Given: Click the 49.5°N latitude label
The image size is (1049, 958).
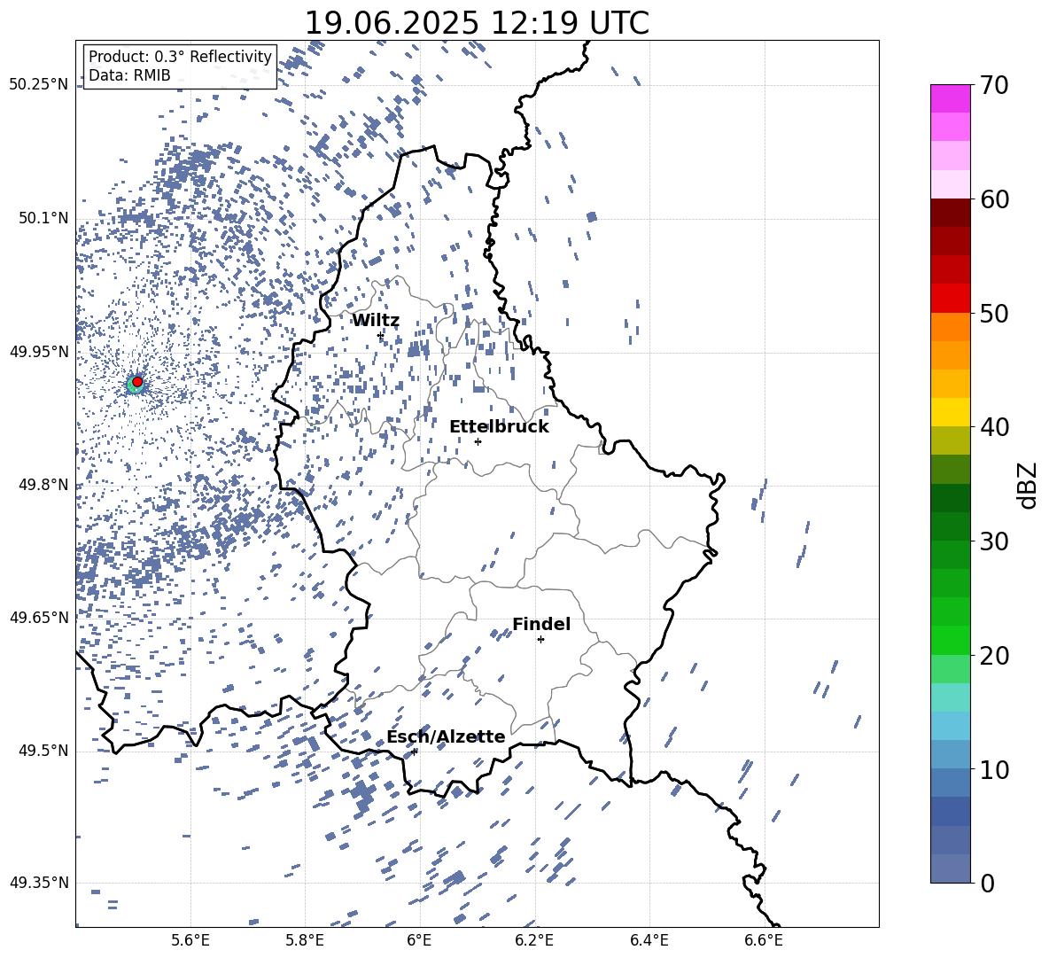Looking at the screenshot, I should point(43,751).
